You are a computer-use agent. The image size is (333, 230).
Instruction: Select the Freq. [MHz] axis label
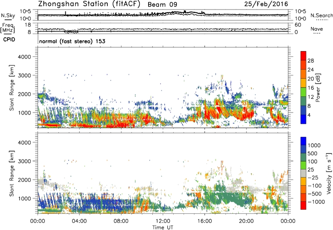[8, 28]
